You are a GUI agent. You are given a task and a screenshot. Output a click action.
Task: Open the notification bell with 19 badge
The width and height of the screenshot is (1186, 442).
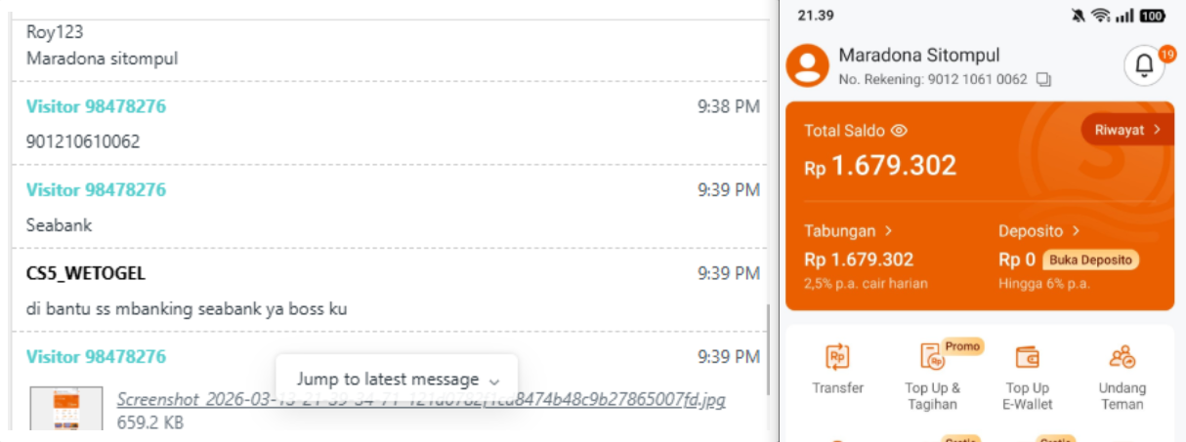(x=1144, y=65)
